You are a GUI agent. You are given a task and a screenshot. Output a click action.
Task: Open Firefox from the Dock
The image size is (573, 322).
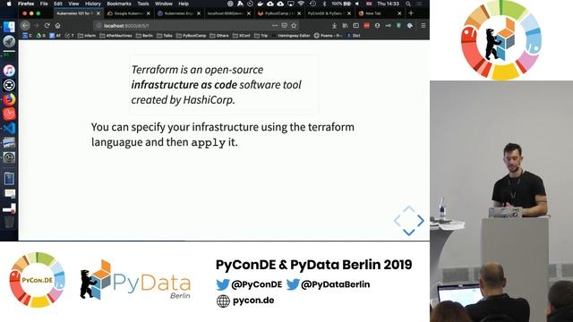point(9,99)
